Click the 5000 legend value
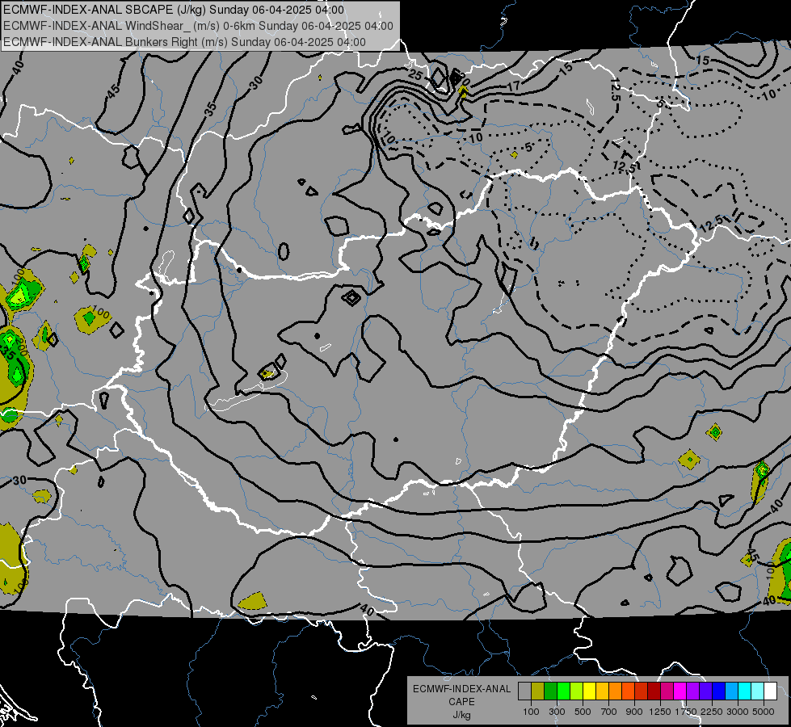 point(764,712)
